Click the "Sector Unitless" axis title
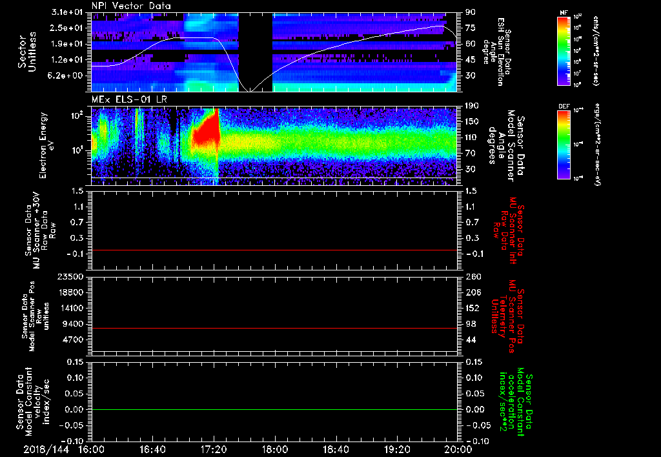The image size is (661, 457). [x=27, y=52]
